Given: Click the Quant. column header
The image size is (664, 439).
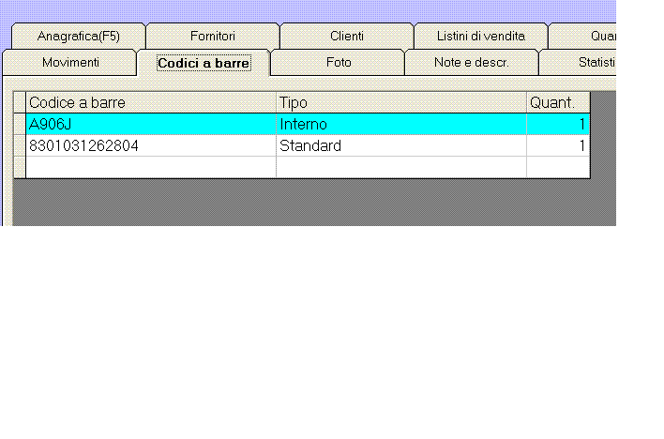Looking at the screenshot, I should (558, 102).
